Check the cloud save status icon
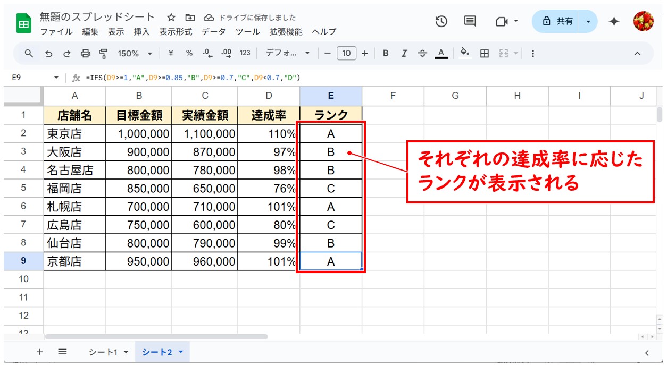The image size is (667, 366). 209,18
